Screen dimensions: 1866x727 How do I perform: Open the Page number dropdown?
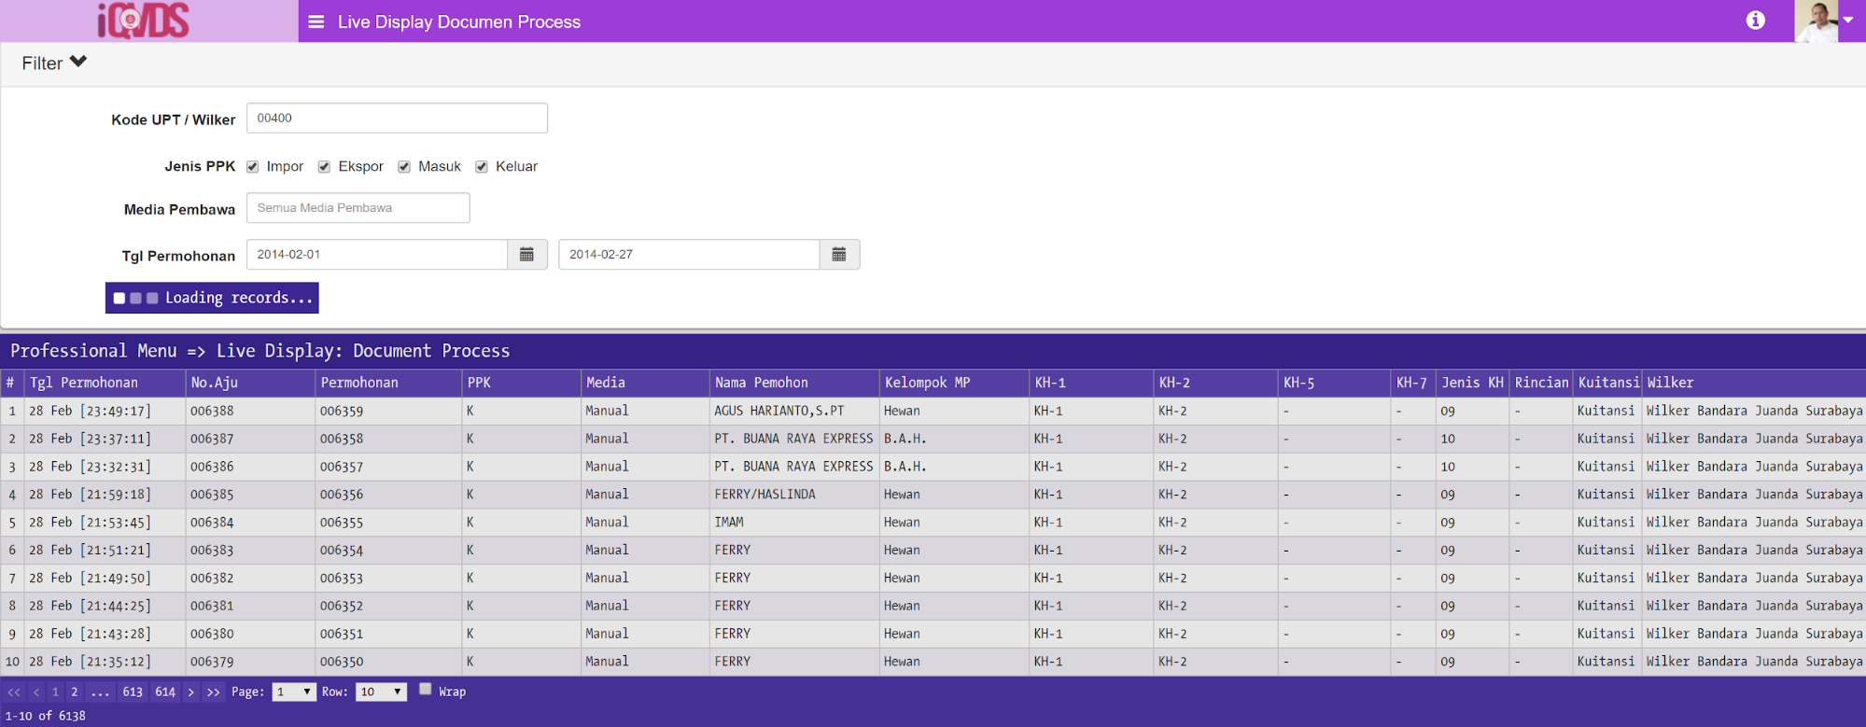point(294,692)
